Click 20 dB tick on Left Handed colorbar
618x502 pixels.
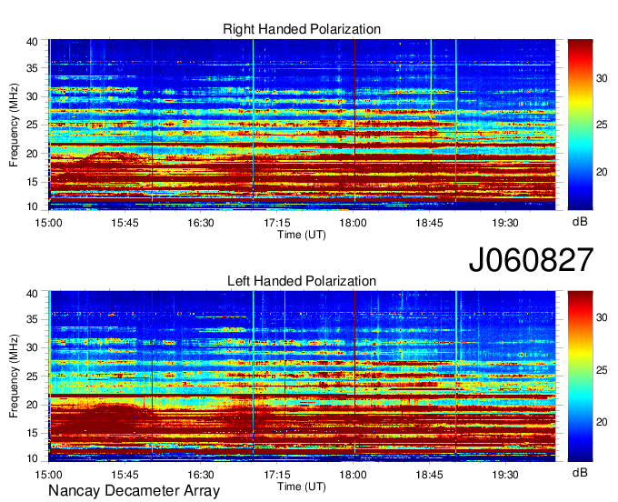point(602,422)
